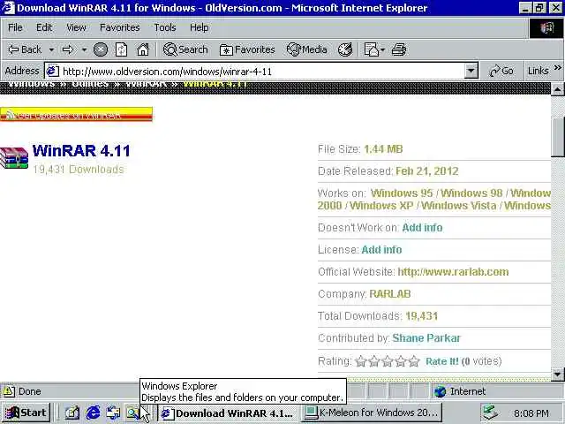Click Add info next to License
The image size is (565, 424).
point(381,249)
